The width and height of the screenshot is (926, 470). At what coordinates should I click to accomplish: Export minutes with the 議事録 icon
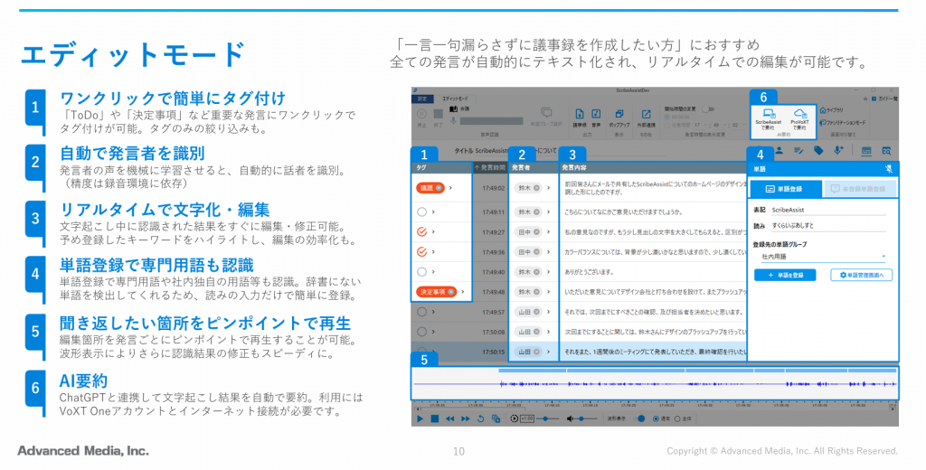point(580,113)
